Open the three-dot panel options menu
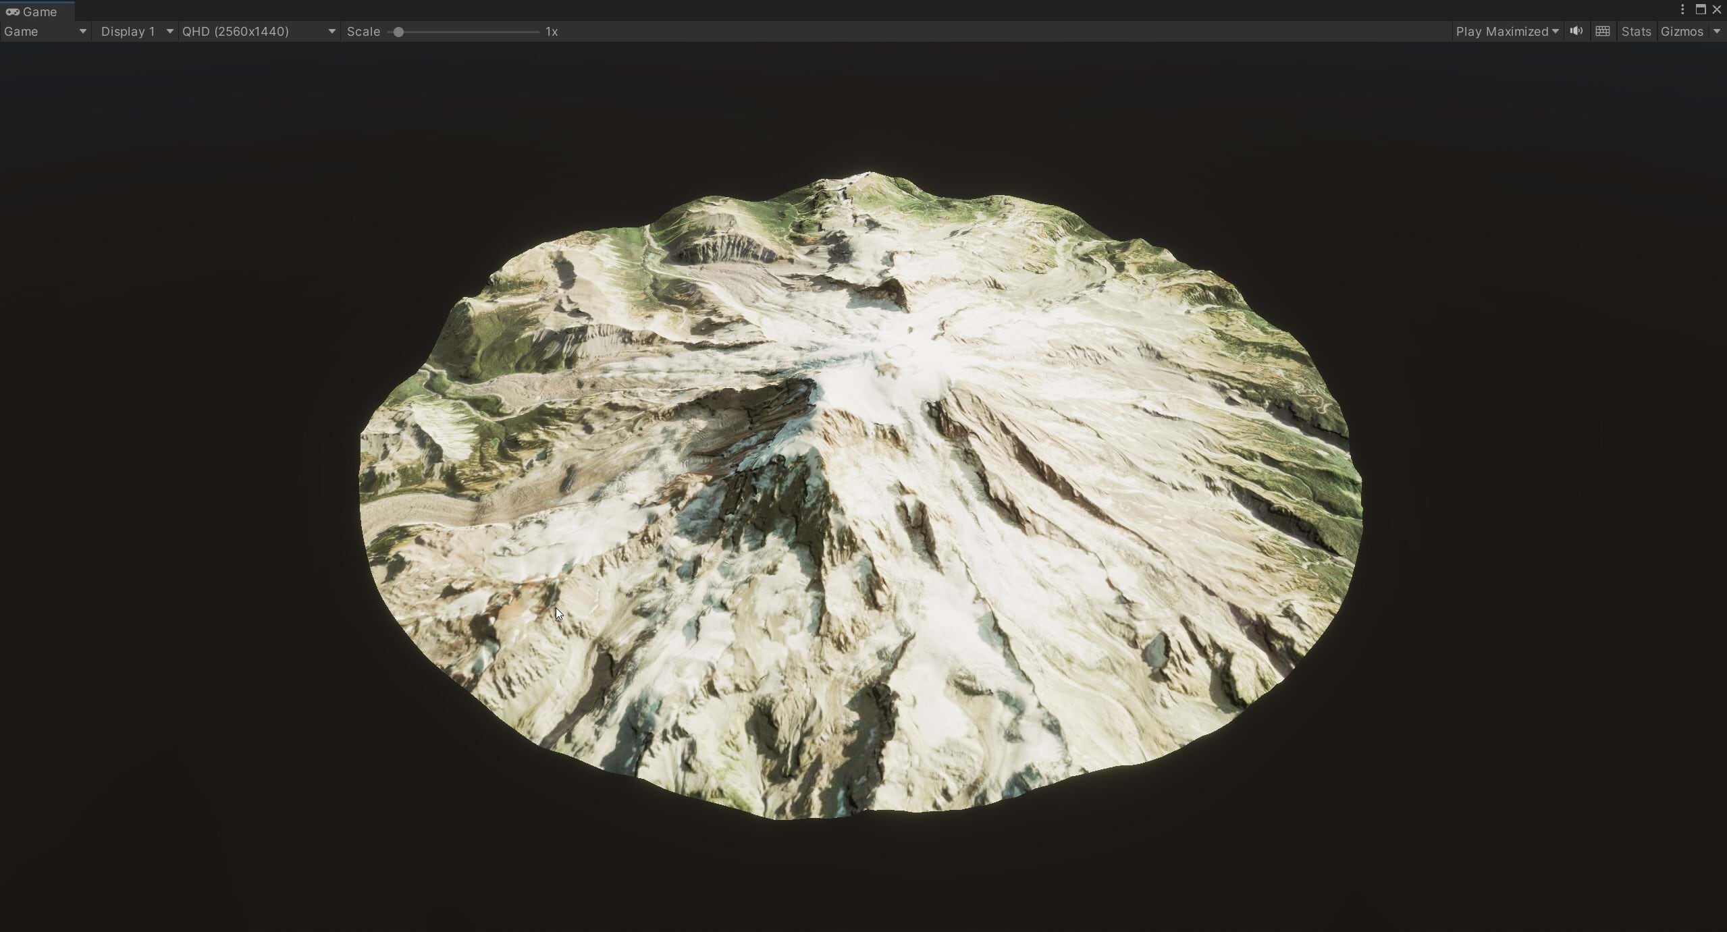 [x=1682, y=9]
